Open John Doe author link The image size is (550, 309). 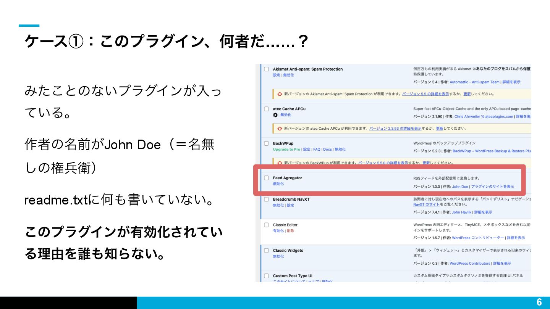pos(460,187)
